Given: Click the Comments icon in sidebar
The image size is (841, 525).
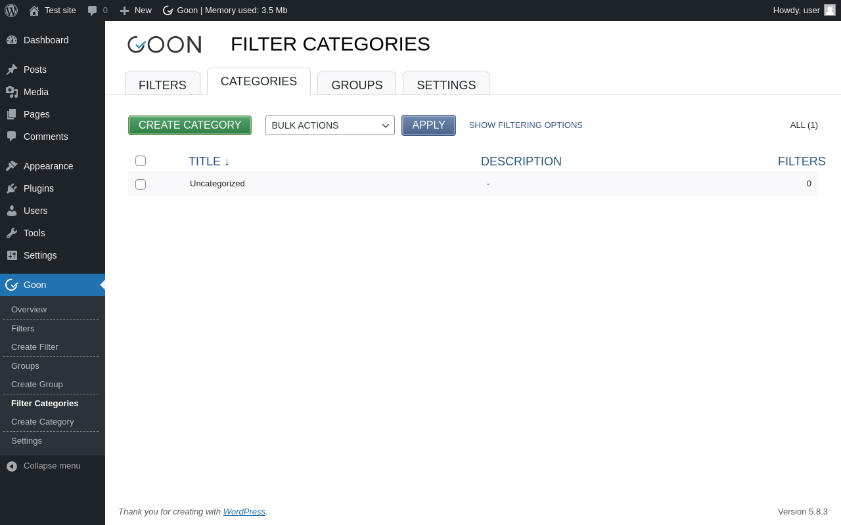Looking at the screenshot, I should [x=12, y=136].
